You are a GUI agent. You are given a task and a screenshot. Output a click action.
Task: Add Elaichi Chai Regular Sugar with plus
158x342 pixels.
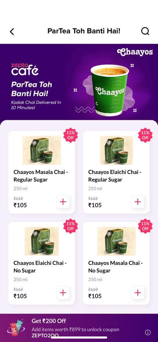pyautogui.click(x=138, y=202)
